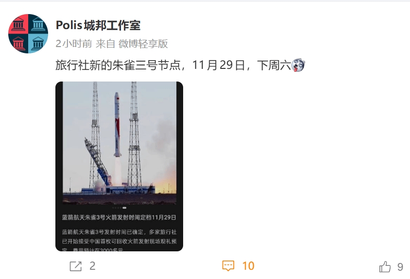
Task: Click headline 蓝箭航天朱雀3号火箭发射时间定档11月29日
Action: (119, 217)
